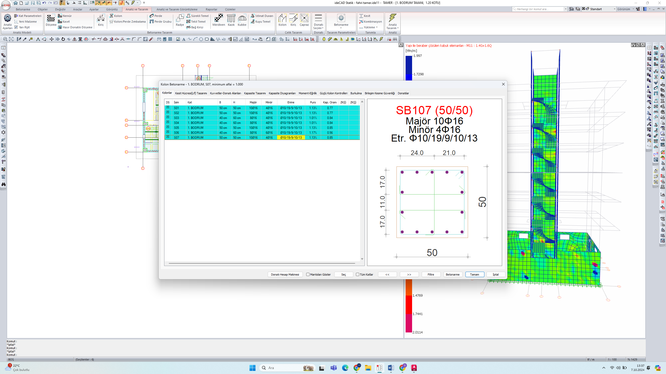Toggle DS checkbox for column S06
This screenshot has width=666, height=374.
(x=168, y=132)
